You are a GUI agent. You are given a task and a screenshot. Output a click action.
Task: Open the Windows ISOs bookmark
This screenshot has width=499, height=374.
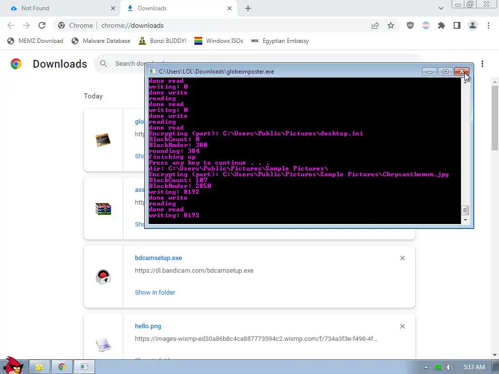click(219, 41)
